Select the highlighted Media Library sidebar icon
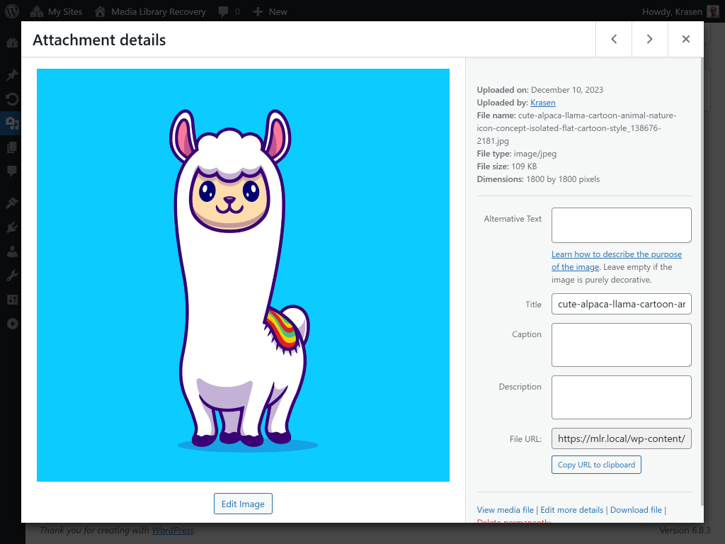The width and height of the screenshot is (725, 544). [11, 123]
